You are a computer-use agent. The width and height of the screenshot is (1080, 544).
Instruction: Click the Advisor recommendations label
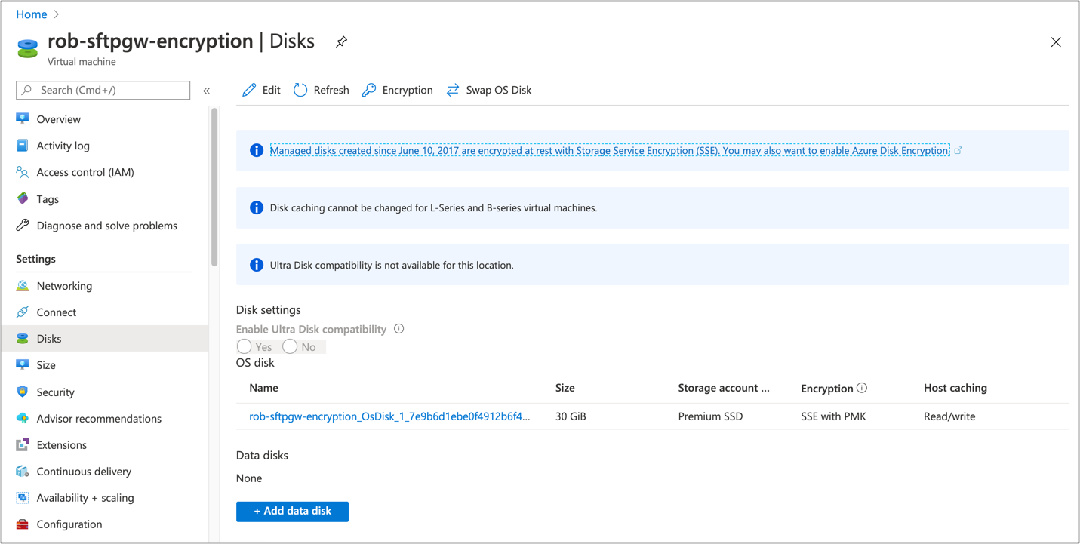pyautogui.click(x=99, y=419)
